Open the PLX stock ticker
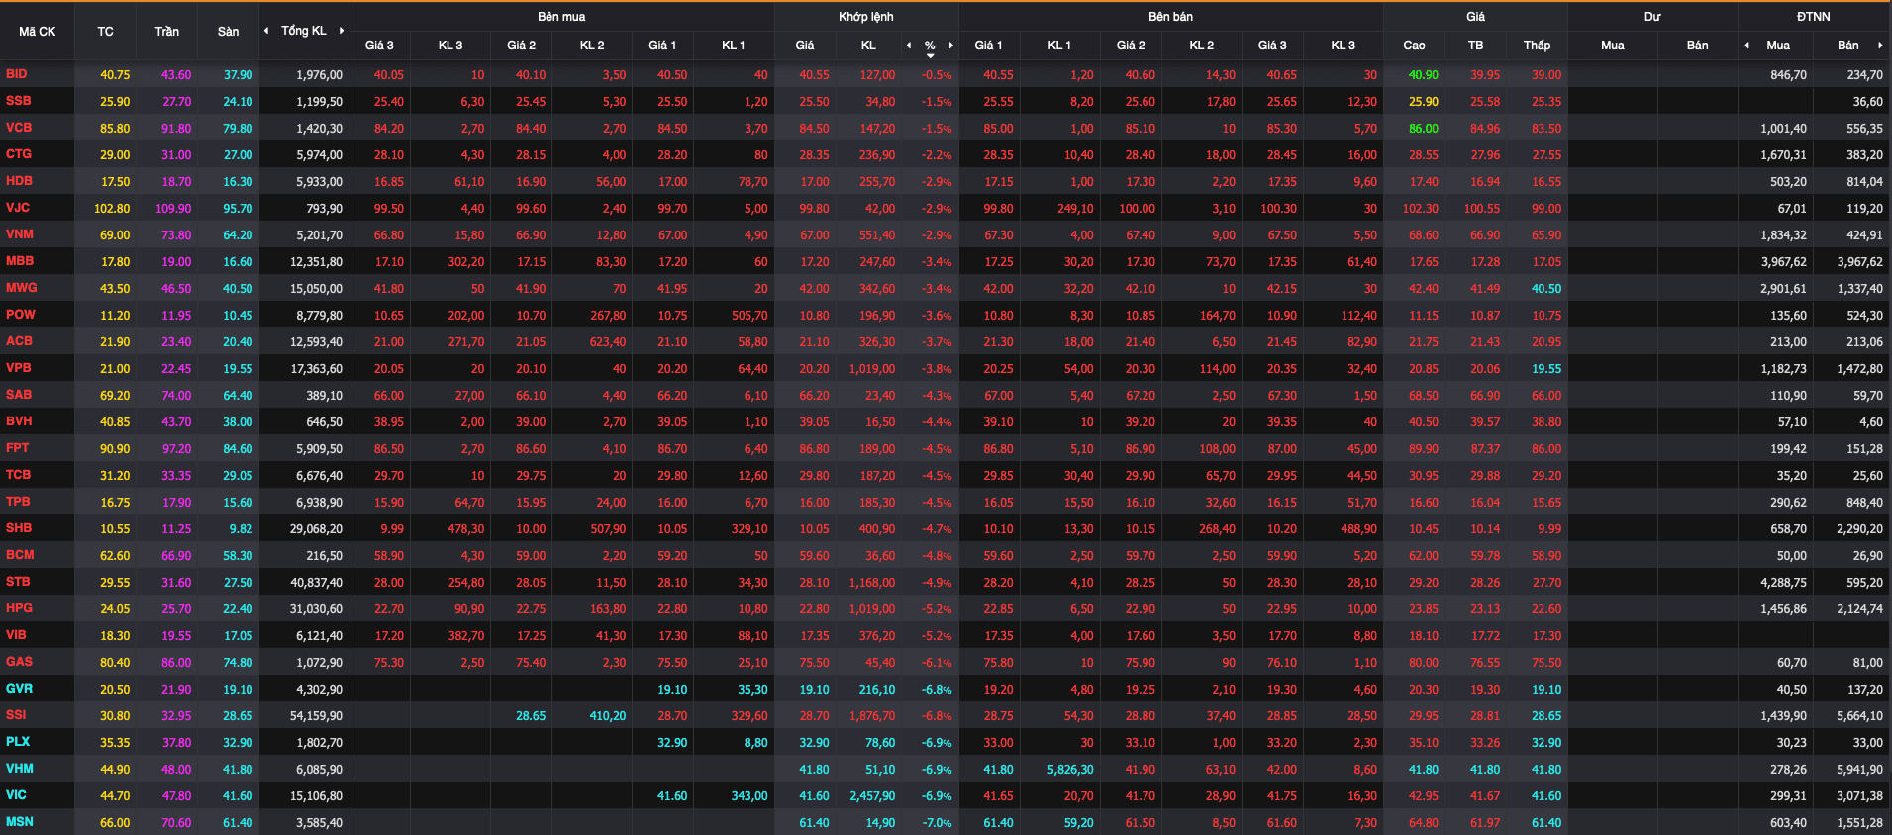The height and width of the screenshot is (835, 1892). (x=18, y=742)
